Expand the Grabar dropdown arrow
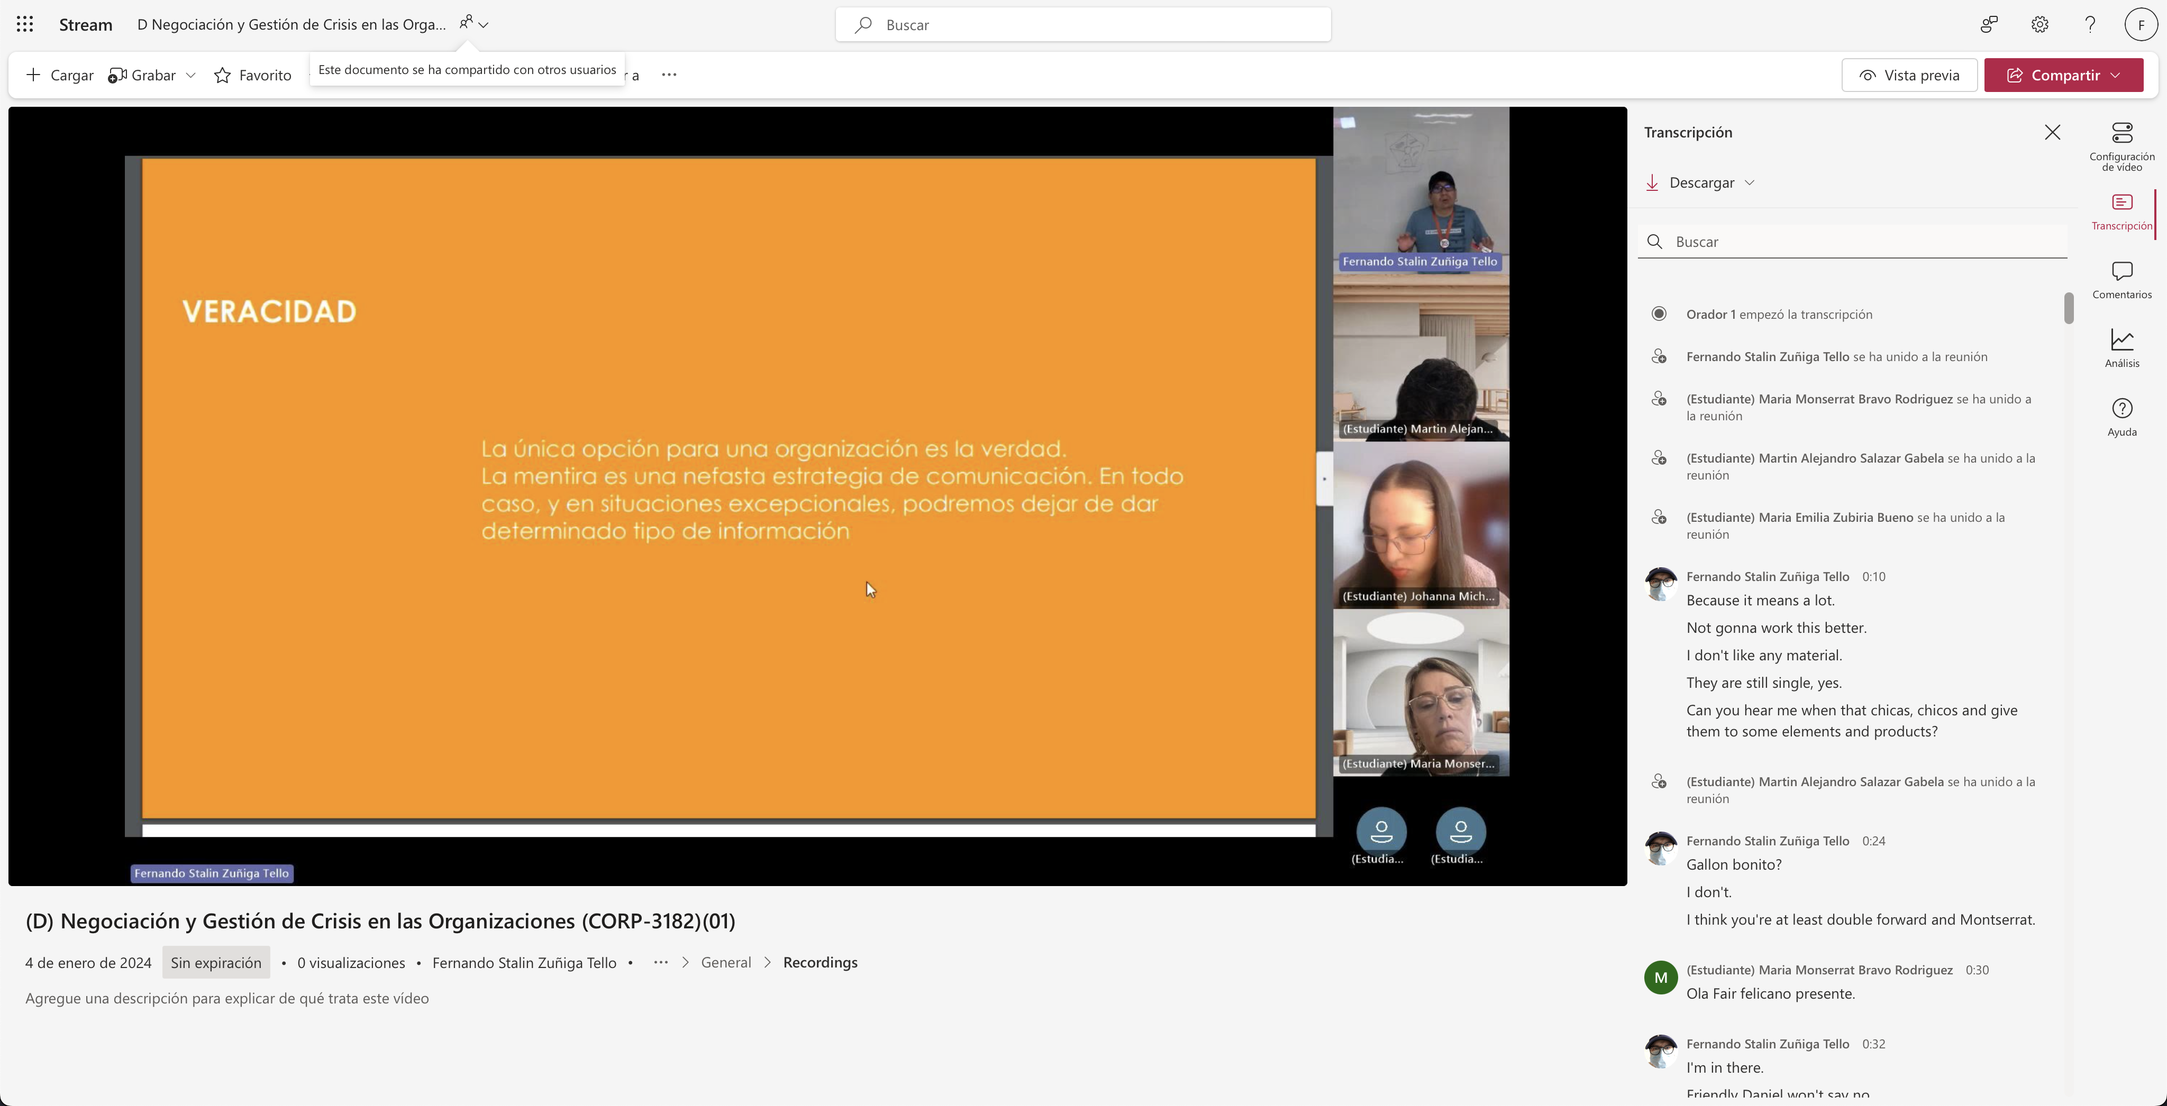The image size is (2167, 1106). [191, 75]
